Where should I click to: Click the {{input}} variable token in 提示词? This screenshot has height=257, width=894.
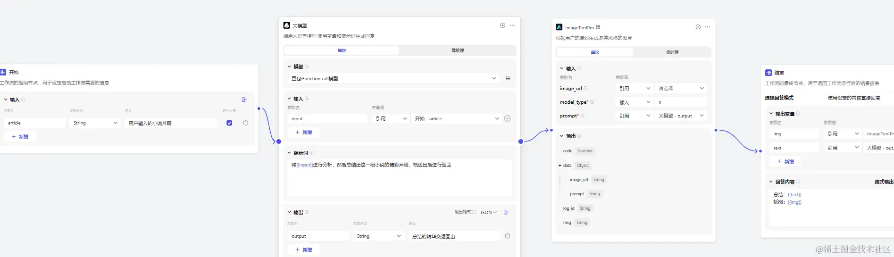304,165
